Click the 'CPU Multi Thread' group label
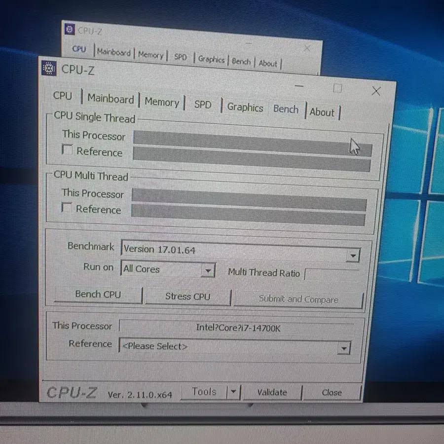The height and width of the screenshot is (444, 444). click(x=91, y=176)
